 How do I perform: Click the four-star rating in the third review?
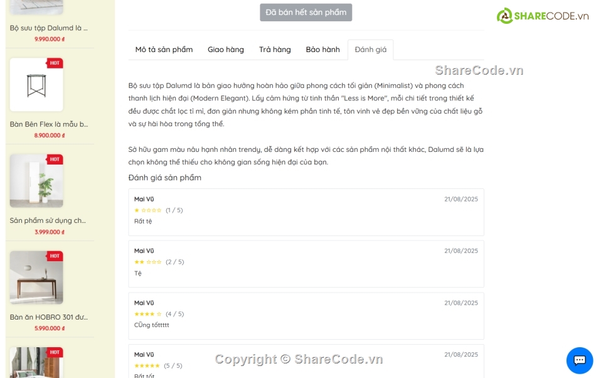point(148,314)
